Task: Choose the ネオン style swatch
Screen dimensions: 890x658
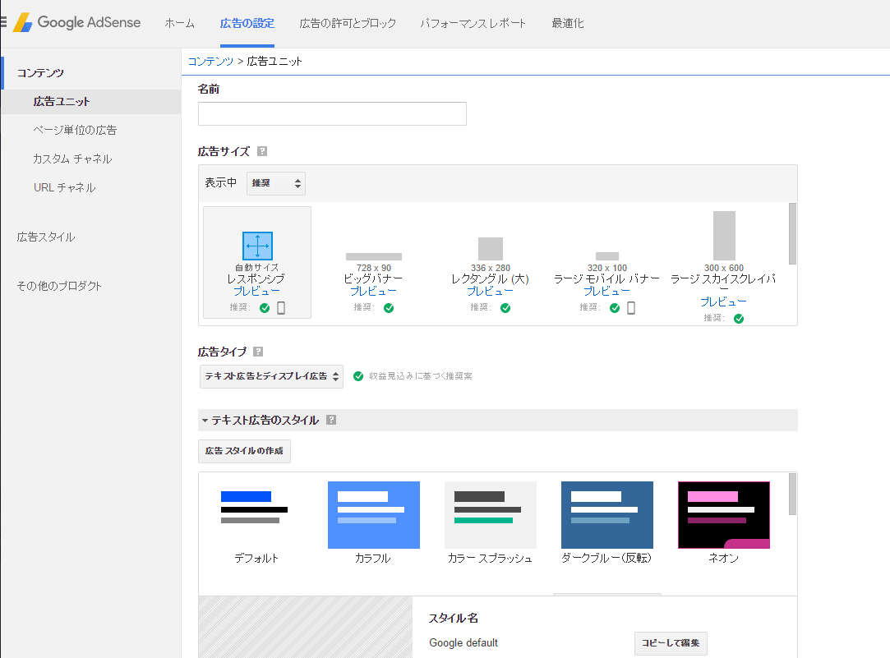Action: (724, 515)
